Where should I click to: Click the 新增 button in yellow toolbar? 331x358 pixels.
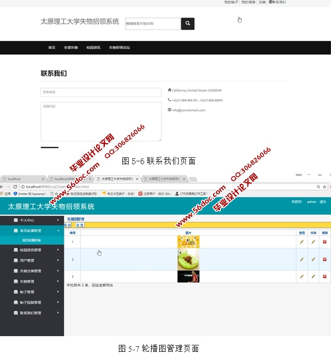coord(80,225)
